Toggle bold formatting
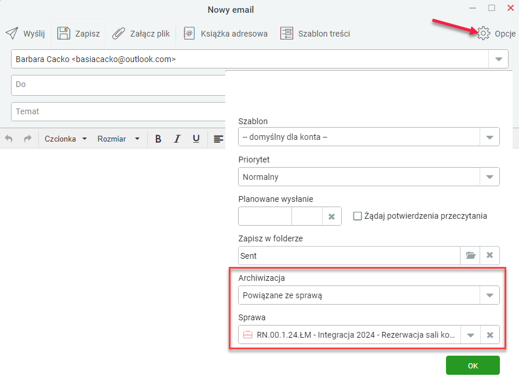The image size is (519, 387). pos(158,139)
